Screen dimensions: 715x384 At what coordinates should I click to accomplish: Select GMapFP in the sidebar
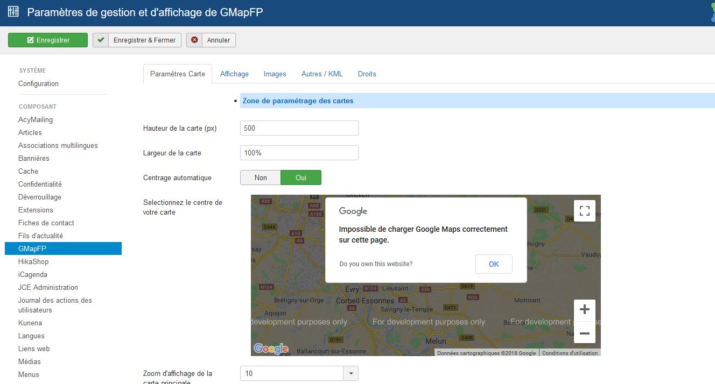point(63,248)
